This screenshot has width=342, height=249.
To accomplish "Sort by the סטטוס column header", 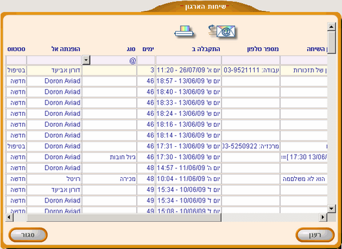I will (x=16, y=49).
